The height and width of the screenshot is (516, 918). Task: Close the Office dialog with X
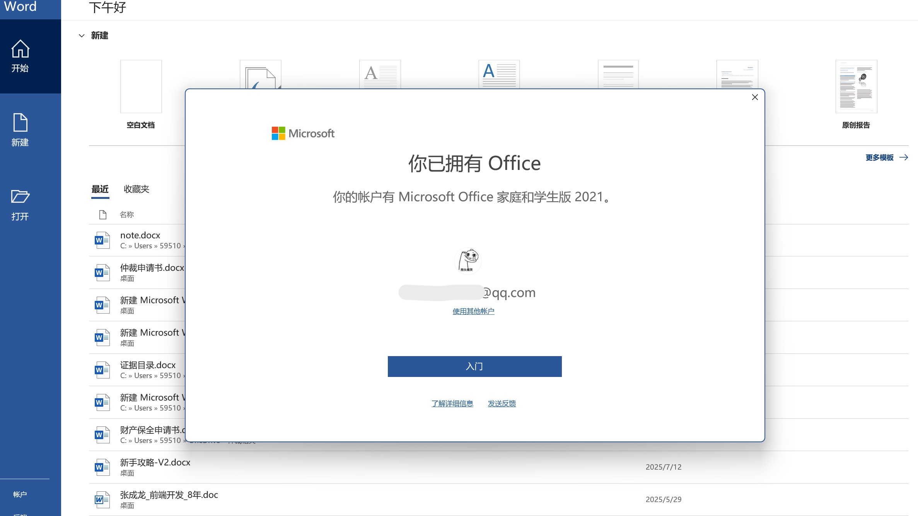tap(755, 97)
